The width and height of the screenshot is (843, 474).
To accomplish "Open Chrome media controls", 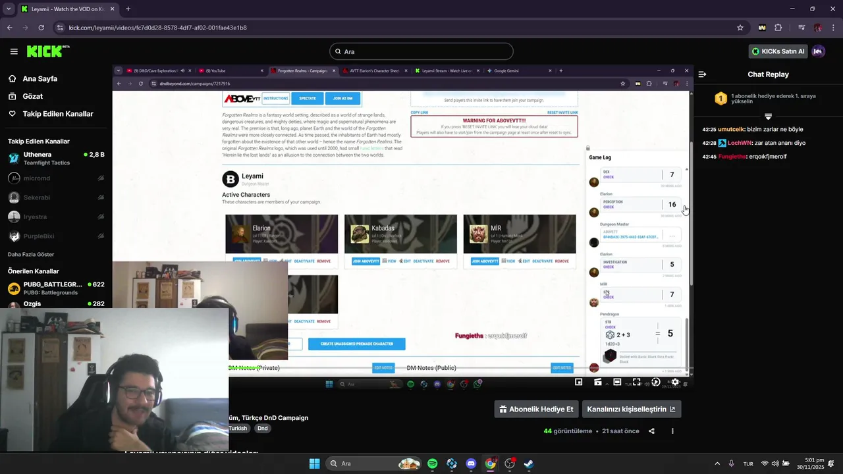I will click(802, 28).
